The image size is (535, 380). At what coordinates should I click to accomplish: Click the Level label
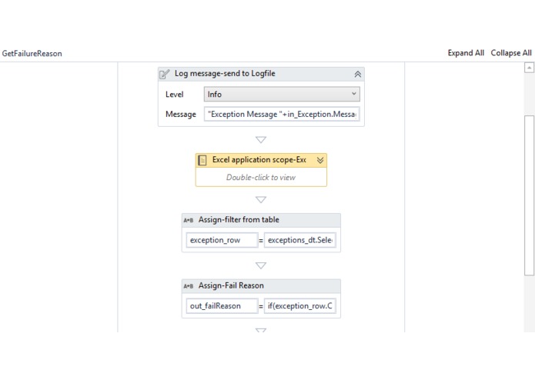coord(174,95)
